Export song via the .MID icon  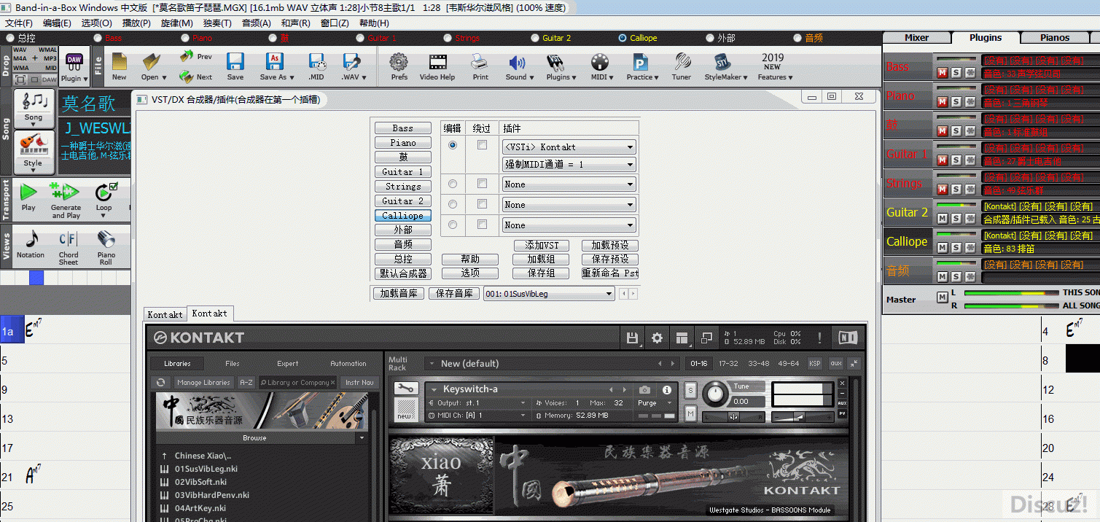coord(316,66)
